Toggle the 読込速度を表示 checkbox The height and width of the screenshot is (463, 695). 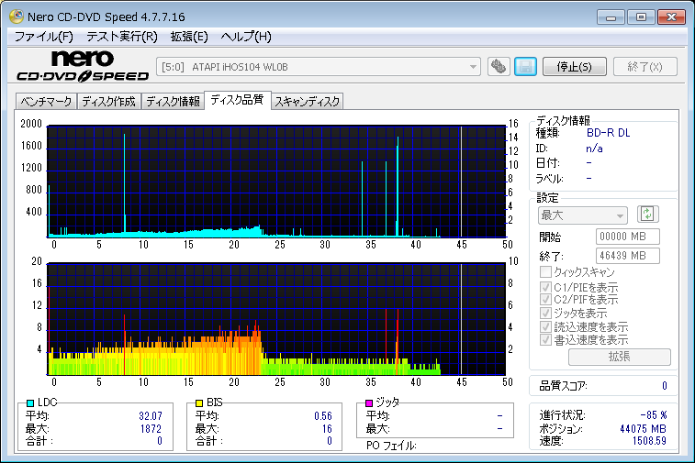click(x=545, y=326)
